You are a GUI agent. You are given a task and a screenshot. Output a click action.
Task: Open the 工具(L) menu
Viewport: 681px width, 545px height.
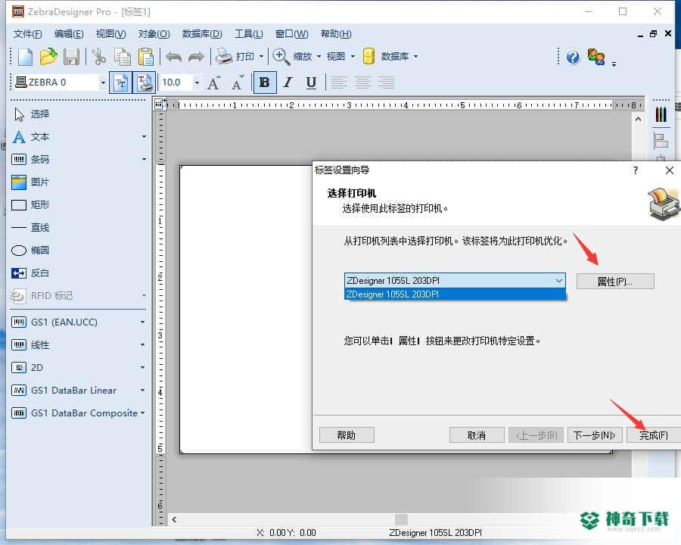click(249, 34)
